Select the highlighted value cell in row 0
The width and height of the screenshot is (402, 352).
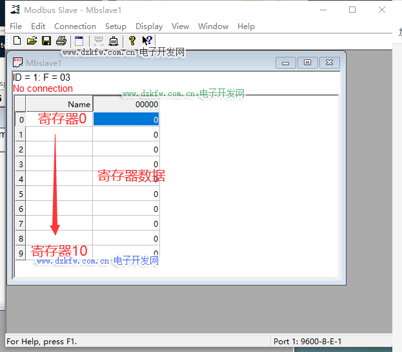126,119
